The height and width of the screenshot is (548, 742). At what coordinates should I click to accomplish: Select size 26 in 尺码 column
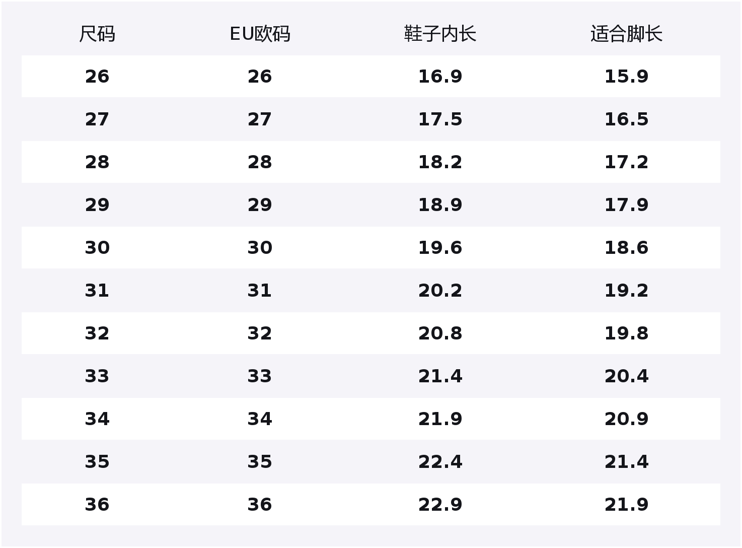(x=97, y=77)
